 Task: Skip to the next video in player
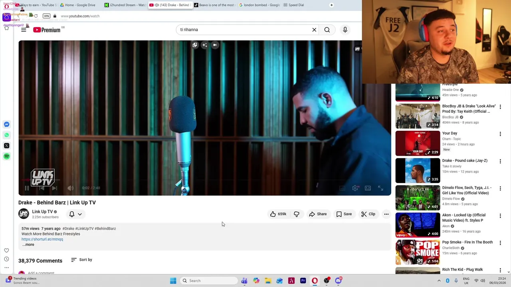click(x=54, y=188)
